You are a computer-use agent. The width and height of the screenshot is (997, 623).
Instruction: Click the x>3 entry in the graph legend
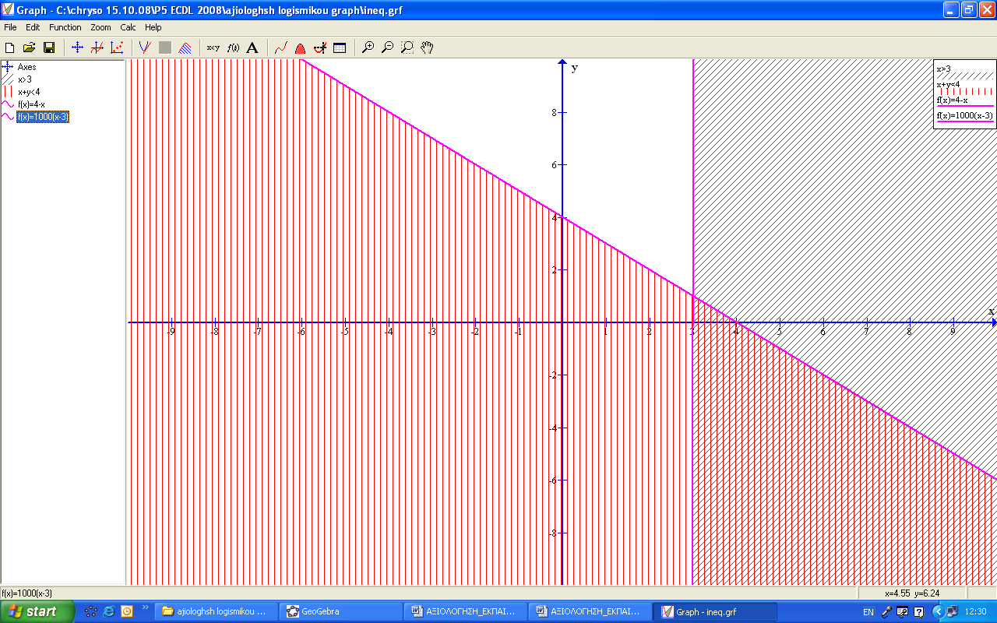[x=965, y=72]
